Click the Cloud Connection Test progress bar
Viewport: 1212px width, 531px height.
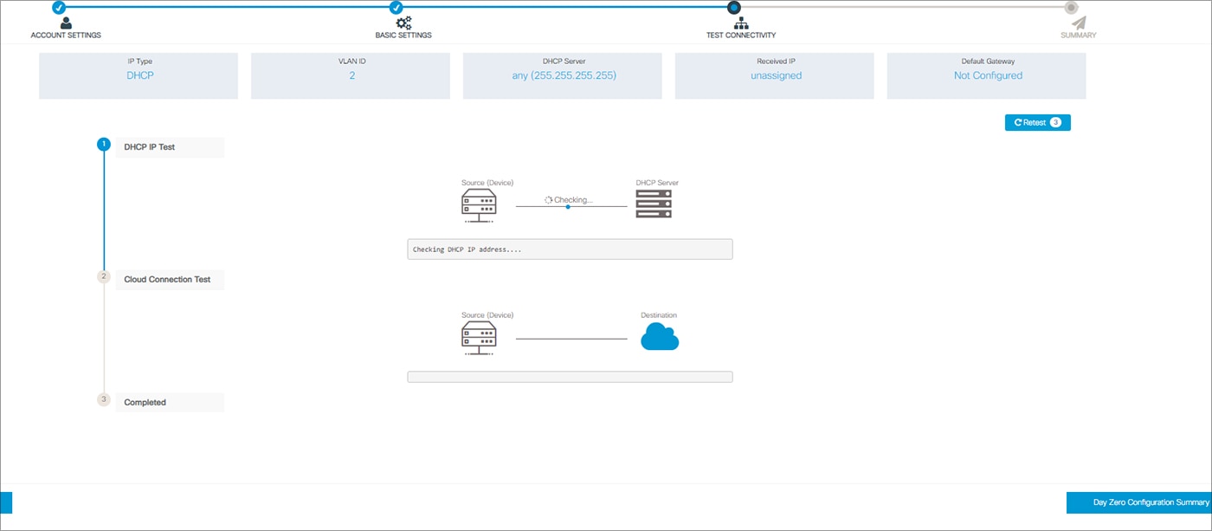pos(570,376)
